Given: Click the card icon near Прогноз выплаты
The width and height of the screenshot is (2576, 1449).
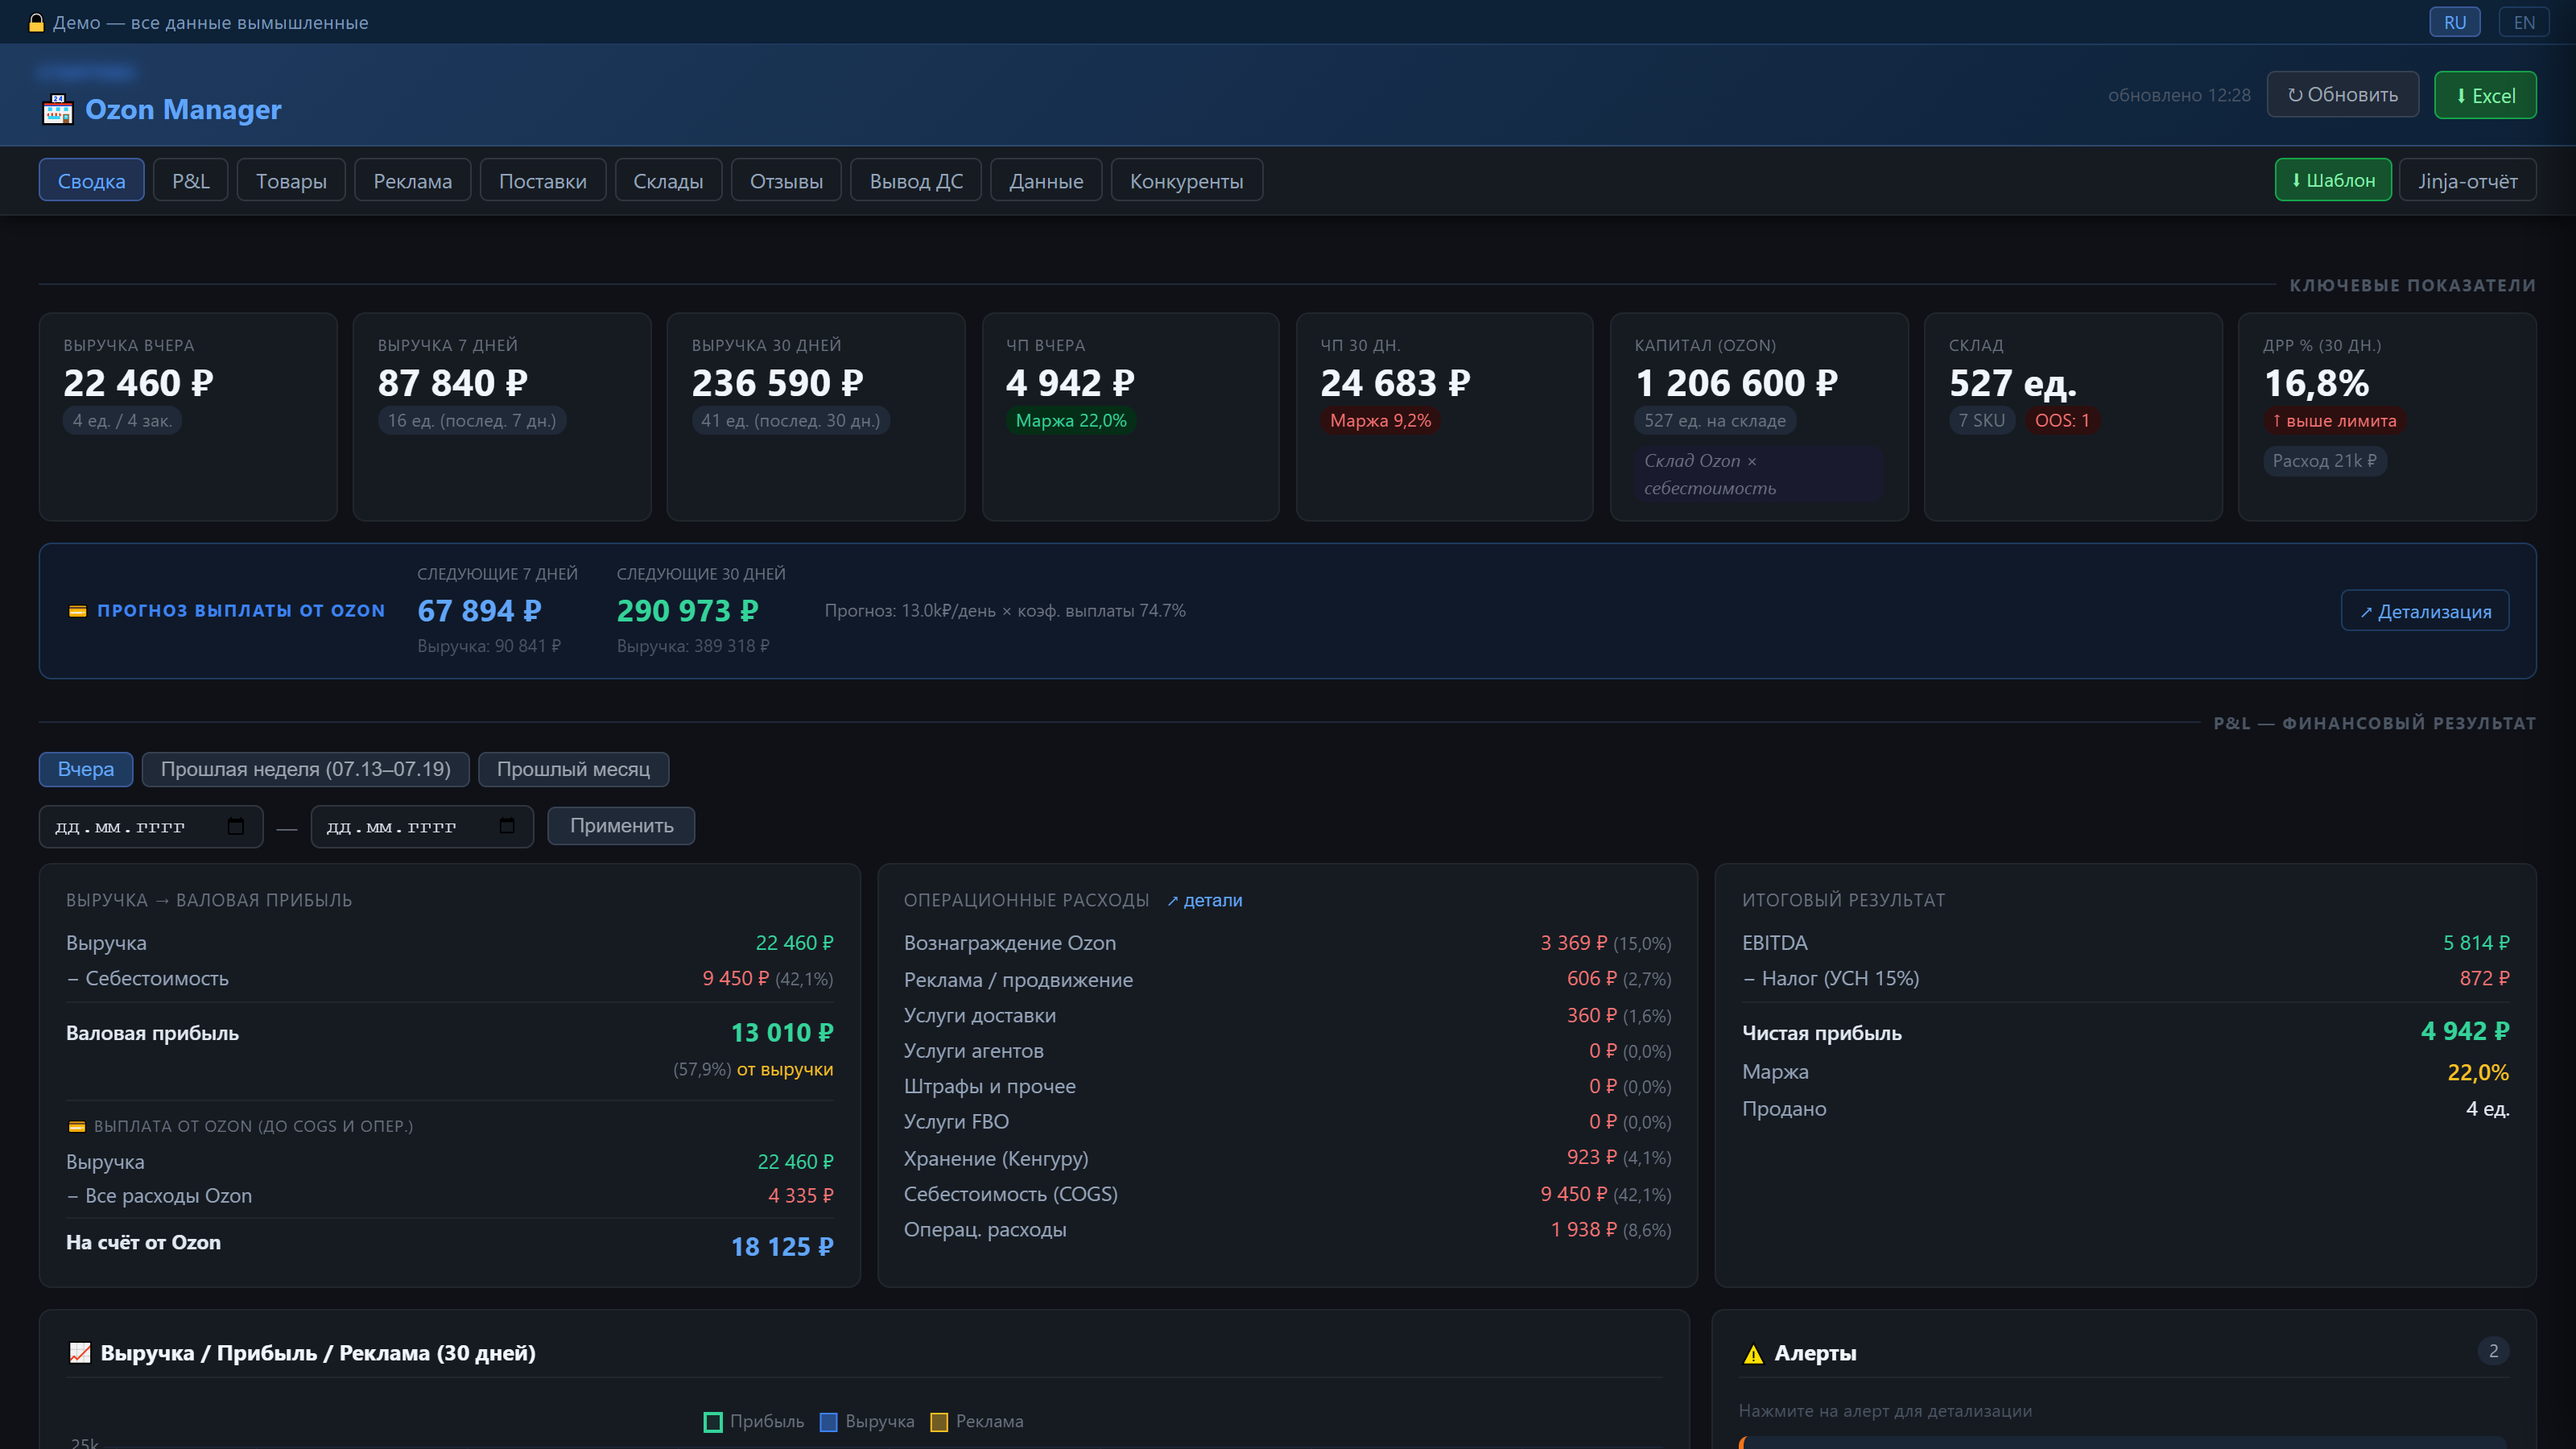Looking at the screenshot, I should point(77,611).
